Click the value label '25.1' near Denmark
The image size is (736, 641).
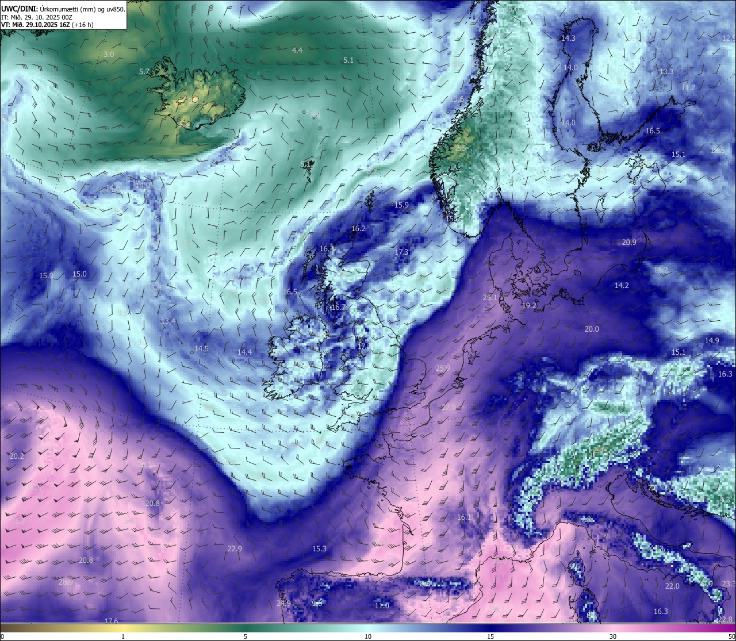click(490, 298)
